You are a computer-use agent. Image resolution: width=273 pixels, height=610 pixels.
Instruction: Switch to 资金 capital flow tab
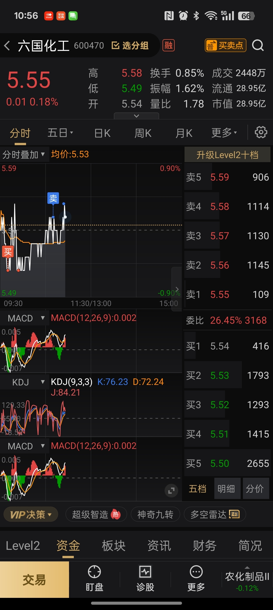[x=68, y=546]
